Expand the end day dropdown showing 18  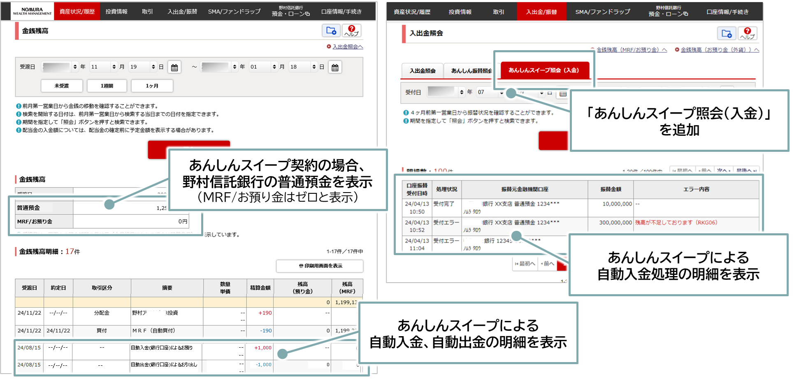pos(303,67)
